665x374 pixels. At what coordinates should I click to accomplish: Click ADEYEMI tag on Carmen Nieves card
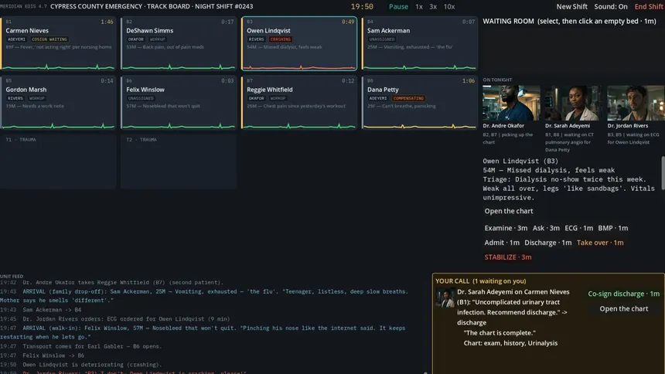coord(16,39)
